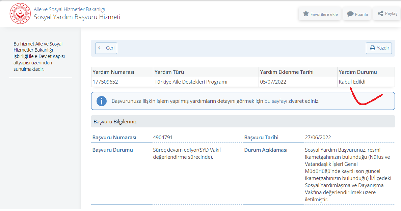The height and width of the screenshot is (211, 401).
Task: Click the printer icon on Yazdır
Action: (372, 48)
